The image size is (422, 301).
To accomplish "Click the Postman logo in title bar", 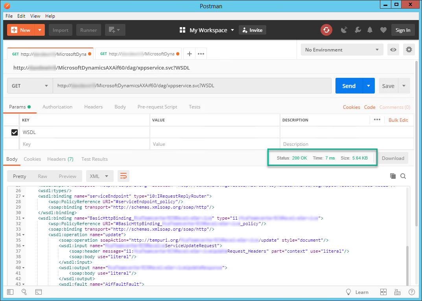I will pyautogui.click(x=7, y=6).
